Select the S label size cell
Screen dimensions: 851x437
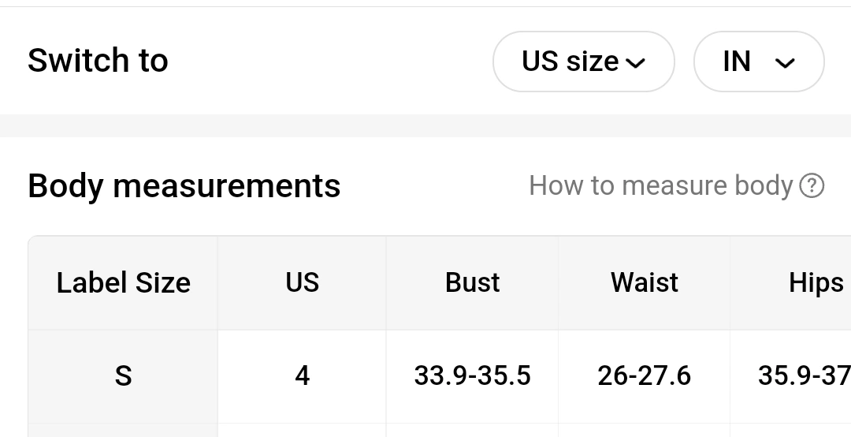click(x=123, y=376)
